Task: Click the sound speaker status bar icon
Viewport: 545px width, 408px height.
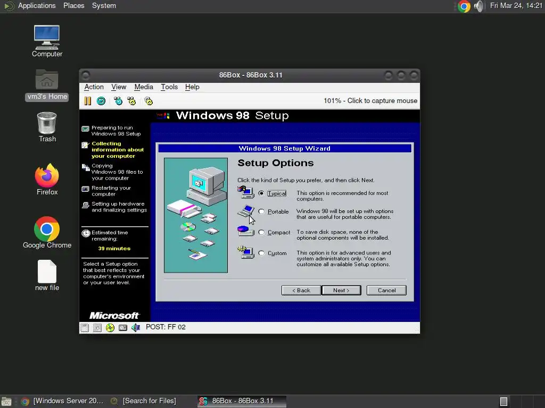Action: click(136, 327)
